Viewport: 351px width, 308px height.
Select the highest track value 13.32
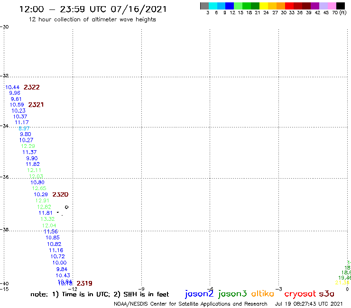pos(47,219)
